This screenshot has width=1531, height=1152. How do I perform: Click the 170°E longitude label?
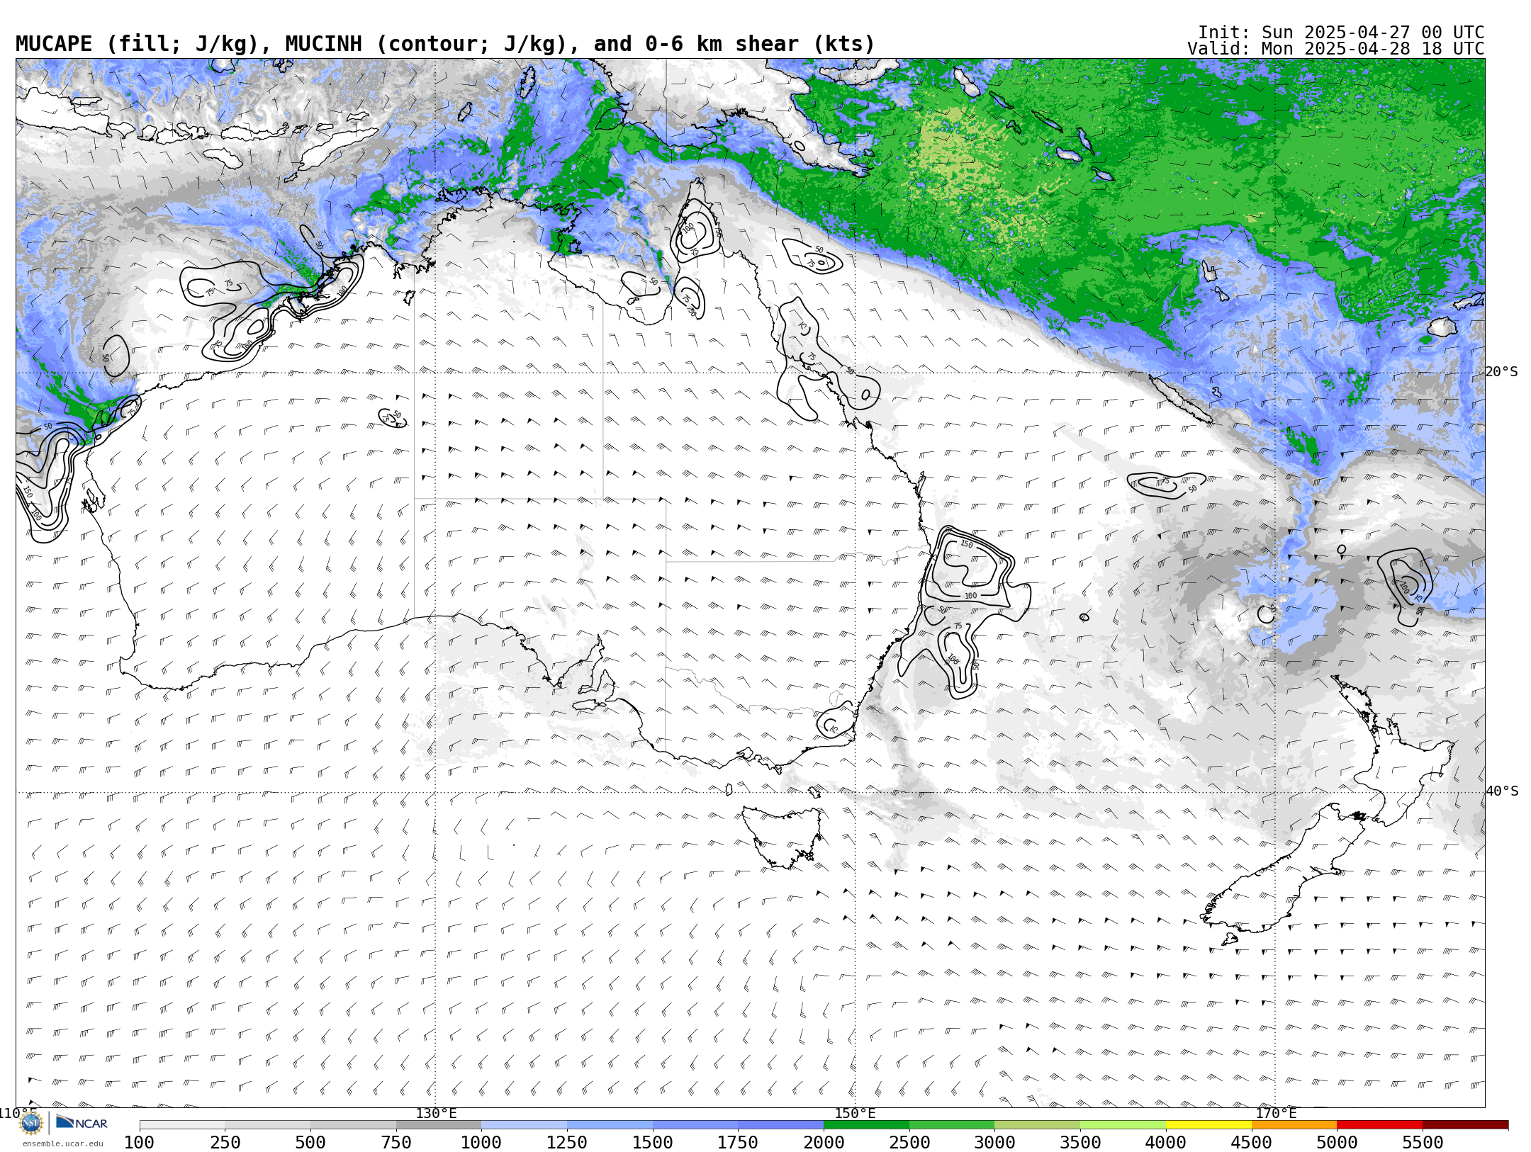(1276, 1113)
